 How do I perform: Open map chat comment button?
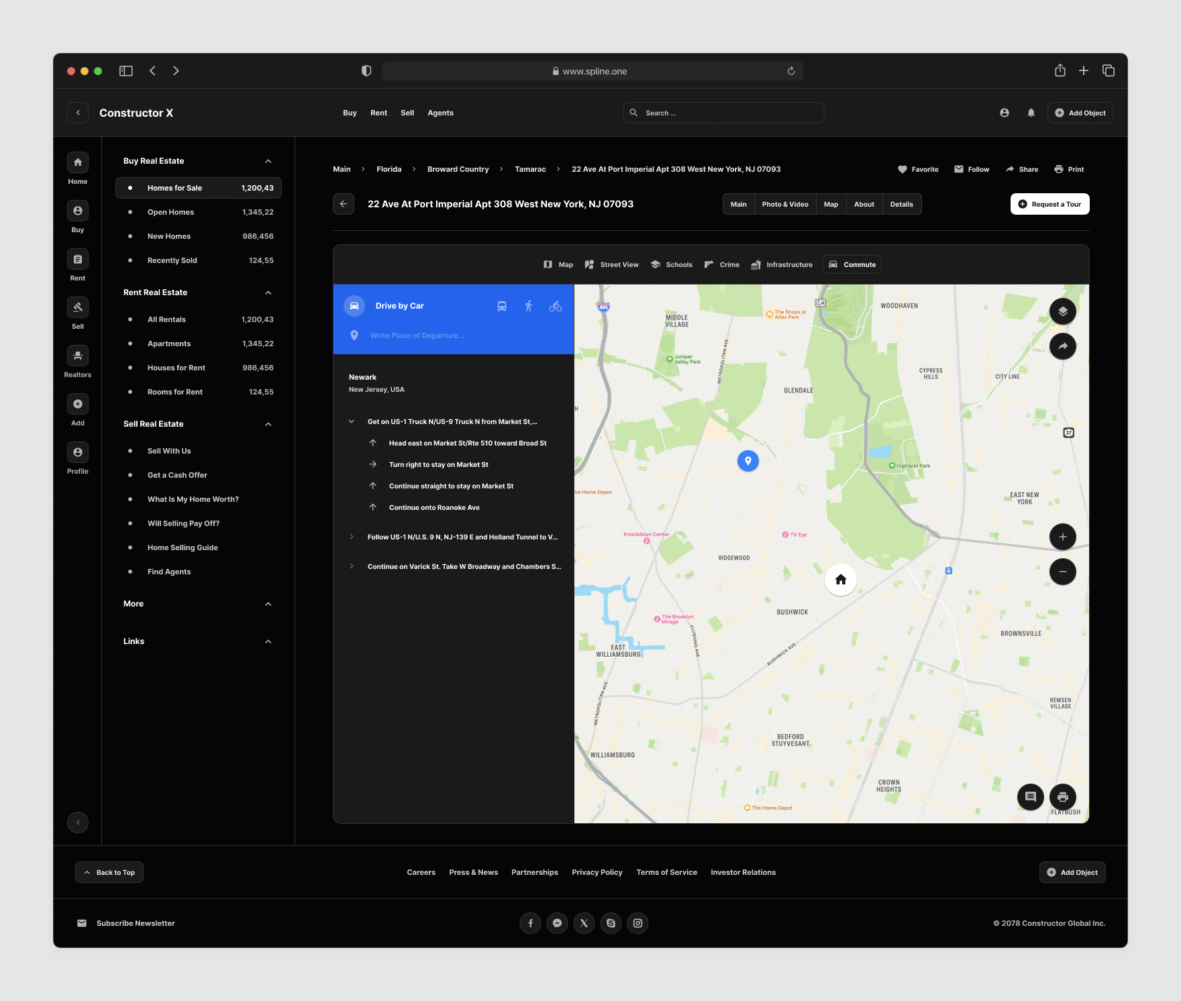point(1031,797)
